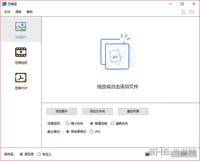Choose 保持原格式 output format

tap(76, 132)
